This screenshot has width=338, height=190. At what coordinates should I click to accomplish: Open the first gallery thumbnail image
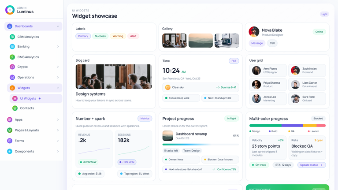click(174, 41)
